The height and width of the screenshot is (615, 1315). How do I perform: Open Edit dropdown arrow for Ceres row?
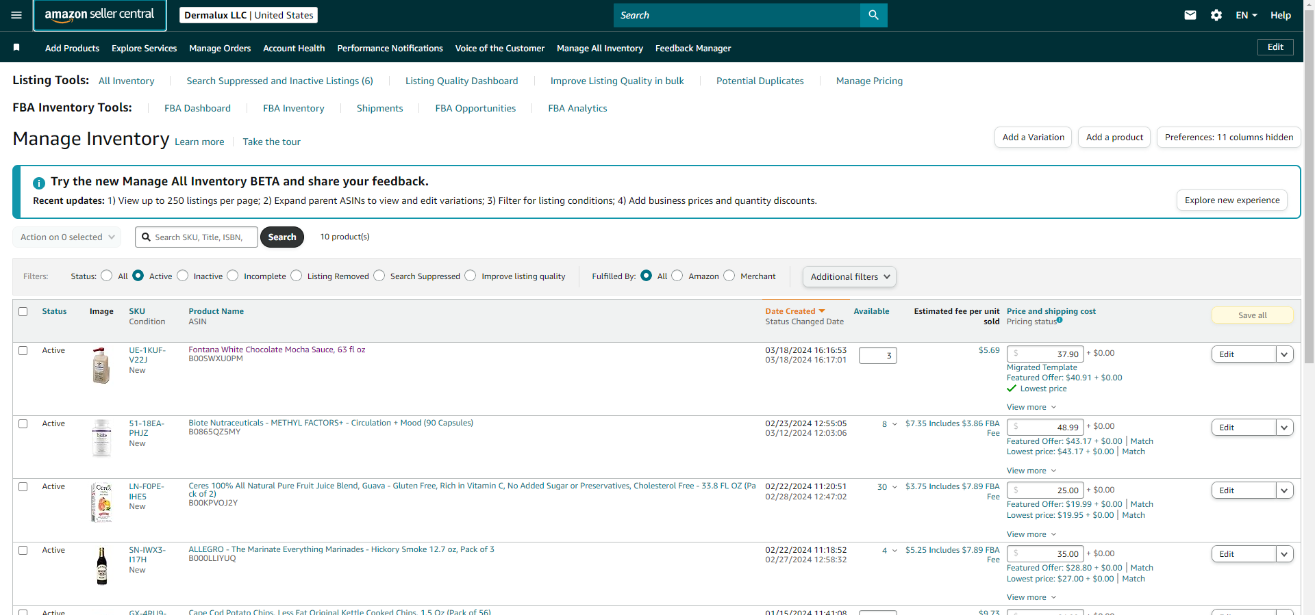click(x=1284, y=490)
